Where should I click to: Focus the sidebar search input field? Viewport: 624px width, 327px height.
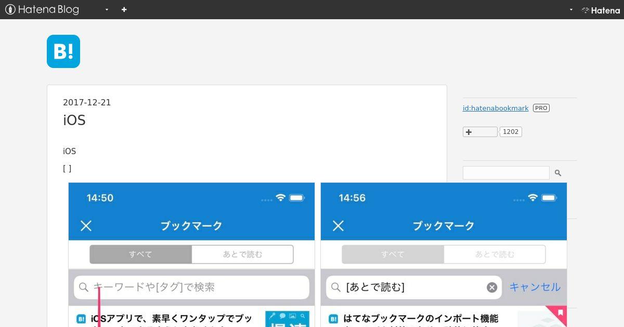pyautogui.click(x=506, y=173)
